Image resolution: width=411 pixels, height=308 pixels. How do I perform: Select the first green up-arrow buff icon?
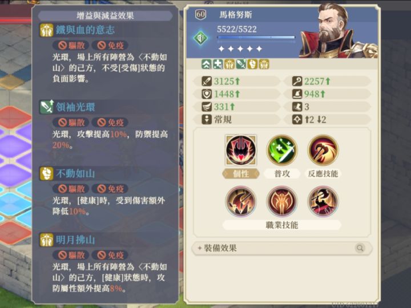click(206, 64)
